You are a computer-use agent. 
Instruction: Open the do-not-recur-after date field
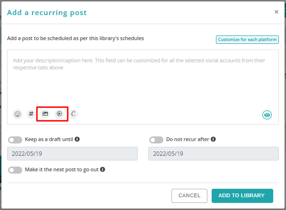[x=214, y=154]
